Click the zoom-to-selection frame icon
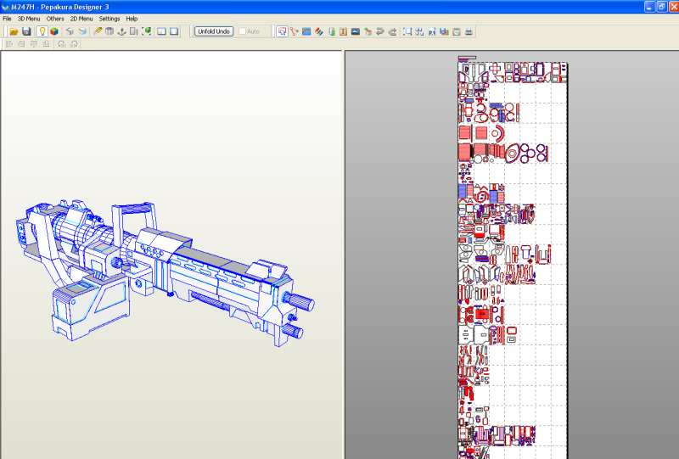Screen dimensions: 679x459 tap(407, 31)
